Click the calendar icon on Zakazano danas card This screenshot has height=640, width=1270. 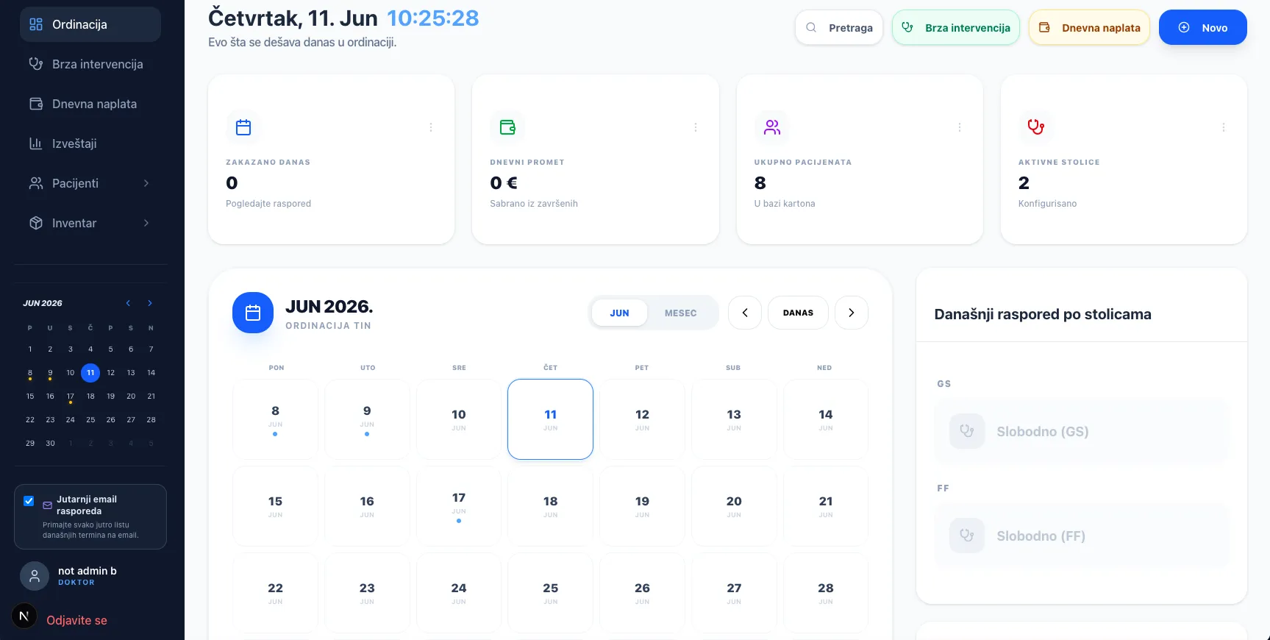243,127
